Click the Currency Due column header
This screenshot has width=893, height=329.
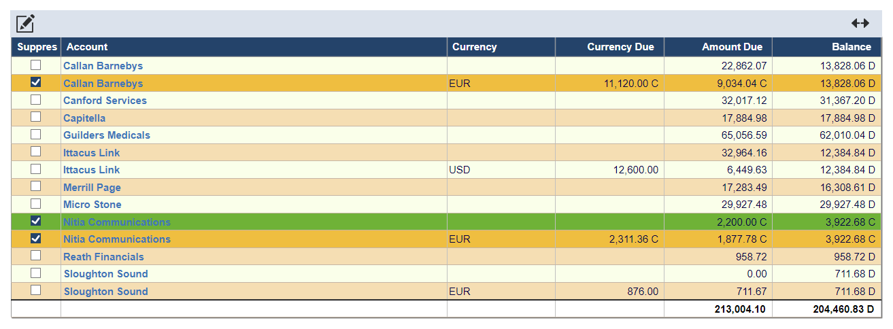pyautogui.click(x=620, y=47)
